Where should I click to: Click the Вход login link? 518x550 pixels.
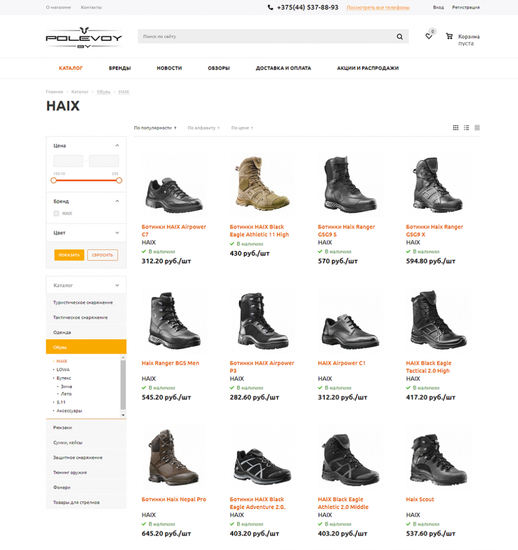439,8
